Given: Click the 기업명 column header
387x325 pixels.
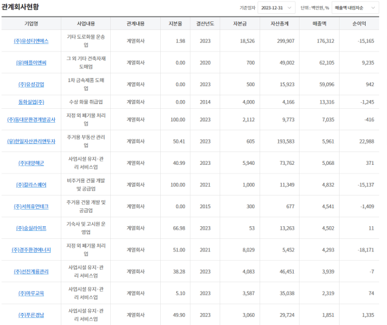Looking at the screenshot, I should click(31, 23).
